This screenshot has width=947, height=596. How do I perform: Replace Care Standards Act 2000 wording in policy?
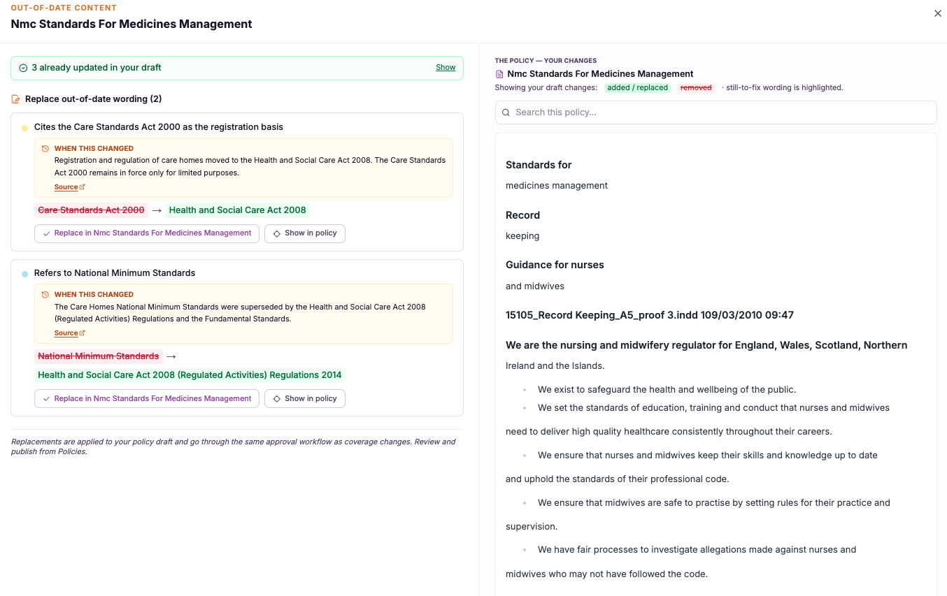(147, 233)
